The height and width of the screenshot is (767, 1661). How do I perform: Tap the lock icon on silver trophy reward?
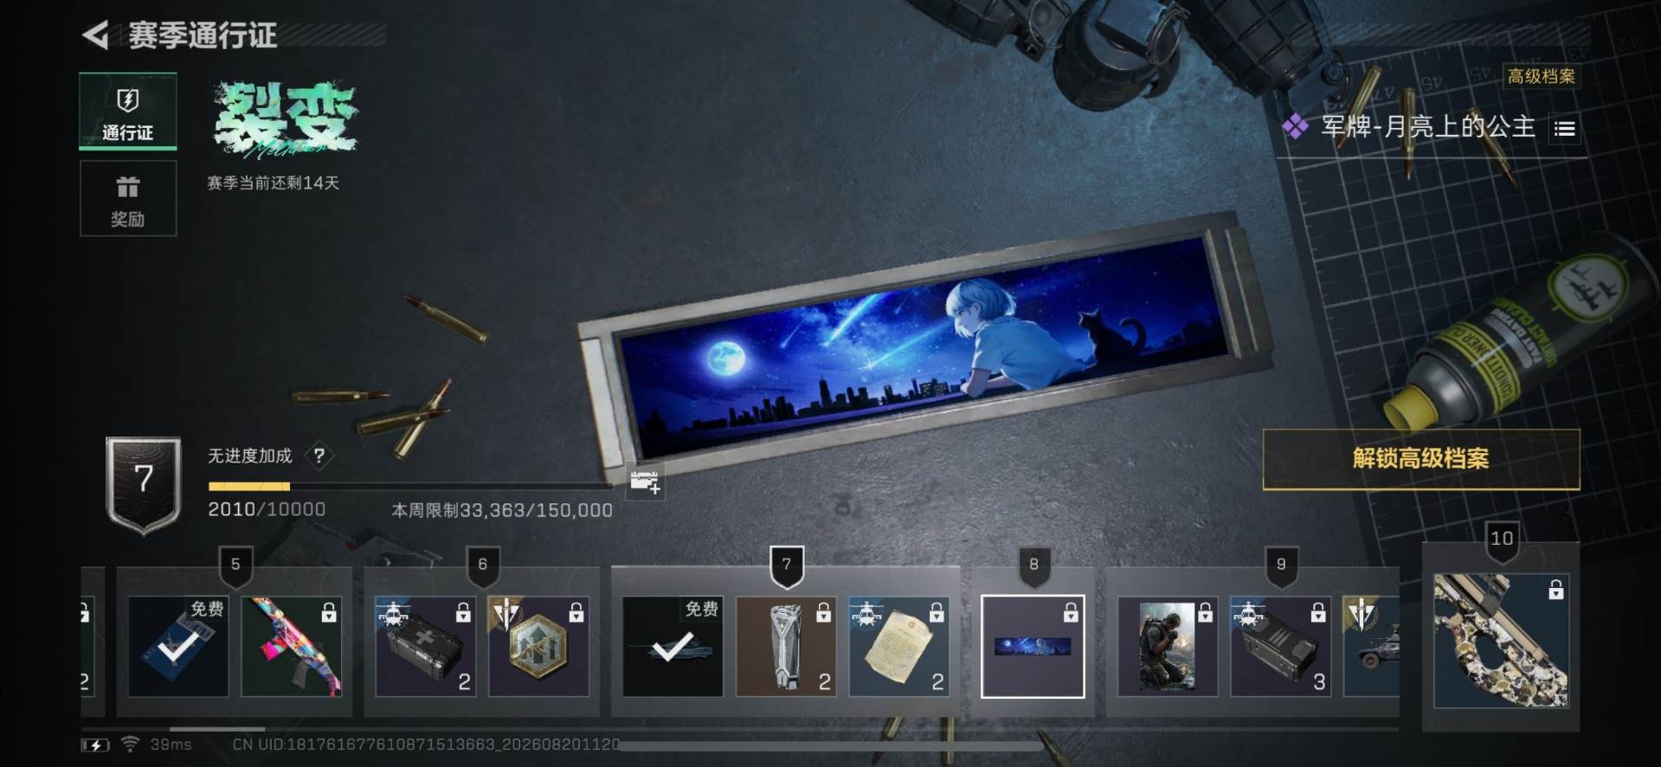(823, 612)
